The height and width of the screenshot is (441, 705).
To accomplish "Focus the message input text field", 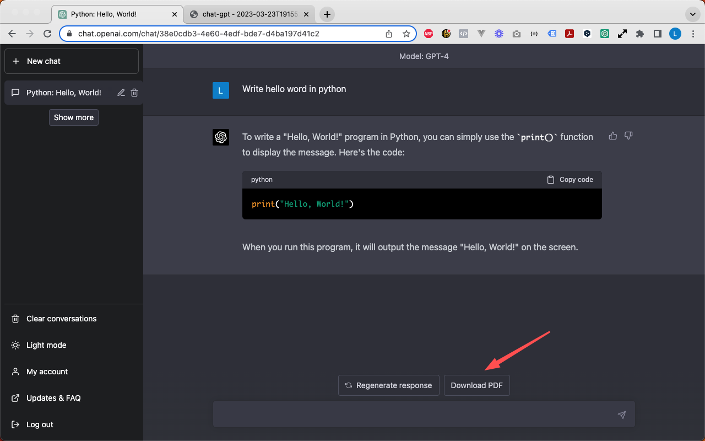I will click(x=413, y=415).
